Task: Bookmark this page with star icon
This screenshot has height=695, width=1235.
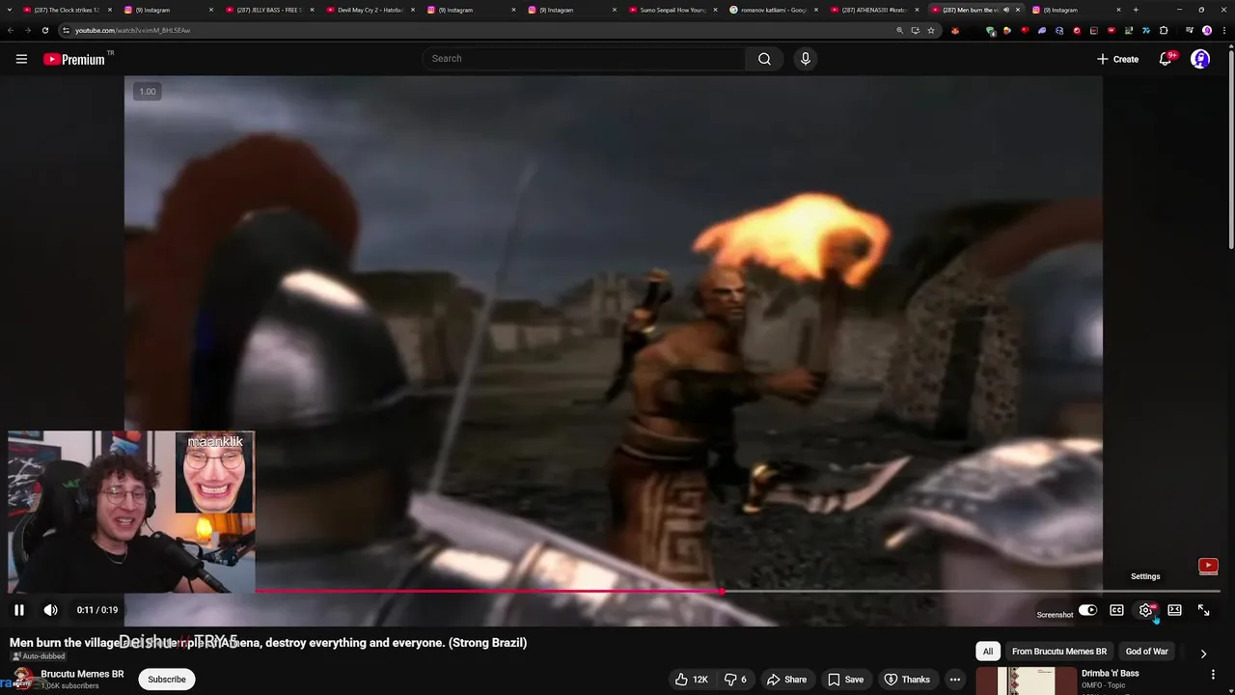Action: (x=930, y=30)
